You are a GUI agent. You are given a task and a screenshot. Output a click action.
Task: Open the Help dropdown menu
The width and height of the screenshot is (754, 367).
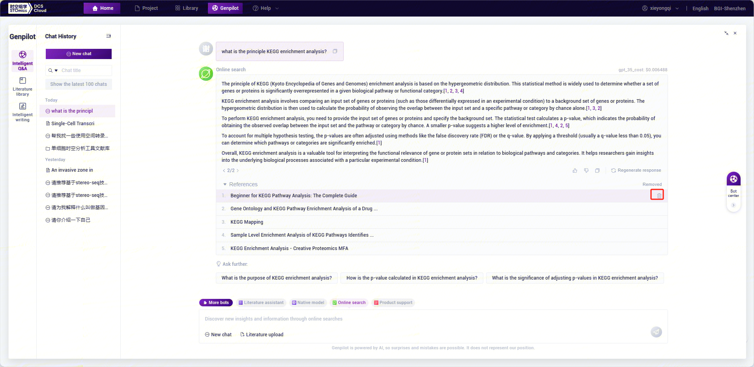pos(266,8)
